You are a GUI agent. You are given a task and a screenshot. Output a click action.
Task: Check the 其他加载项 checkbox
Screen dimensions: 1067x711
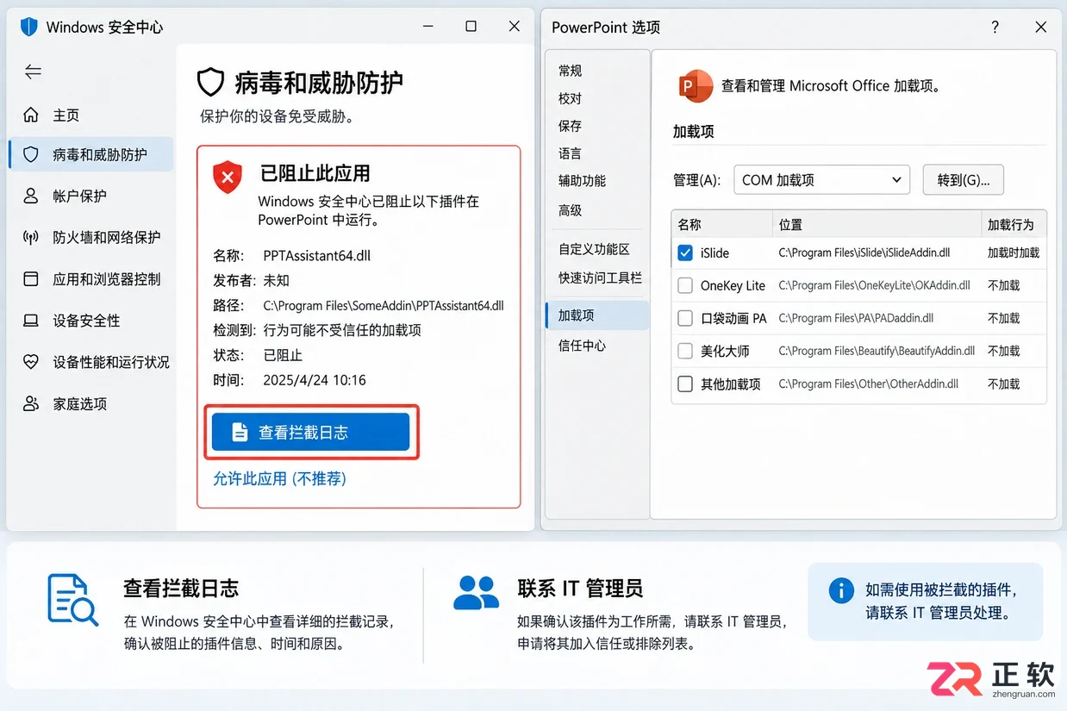click(x=685, y=384)
